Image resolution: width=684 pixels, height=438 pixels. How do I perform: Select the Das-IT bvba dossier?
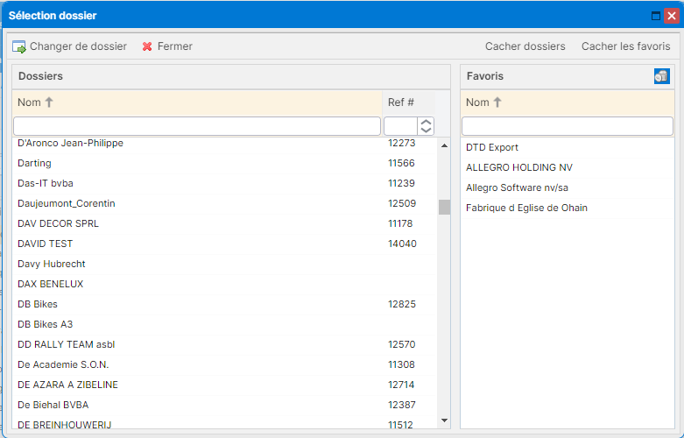224,184
